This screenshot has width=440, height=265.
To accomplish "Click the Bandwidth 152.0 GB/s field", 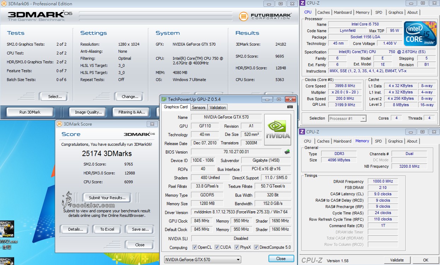I will pyautogui.click(x=273, y=204).
